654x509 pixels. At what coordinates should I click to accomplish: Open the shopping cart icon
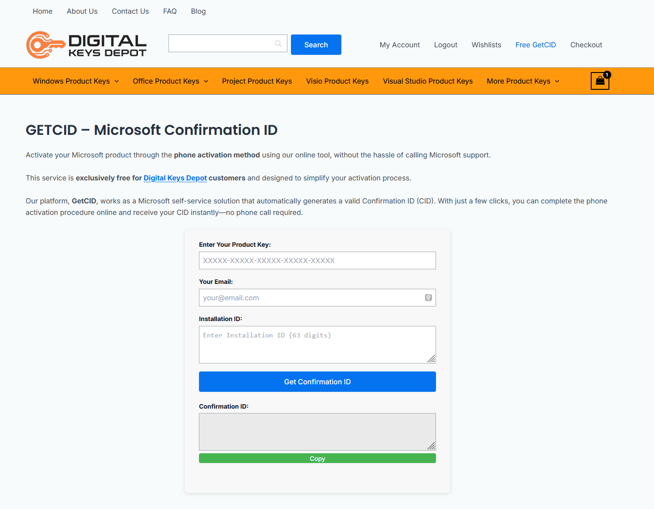click(x=600, y=81)
